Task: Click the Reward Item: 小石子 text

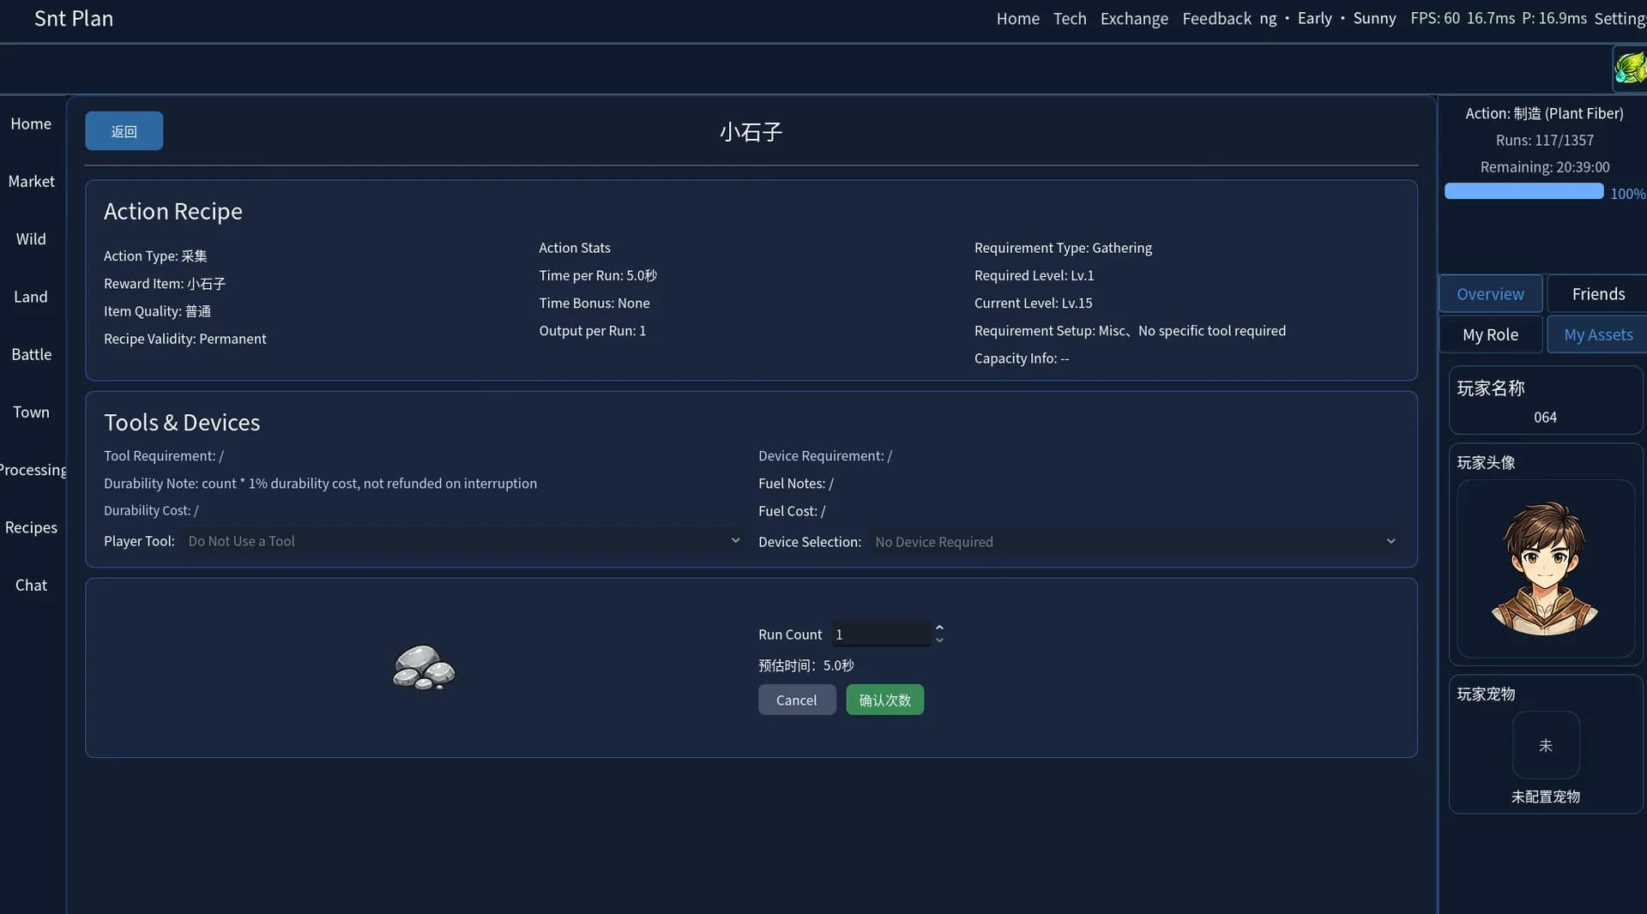Action: click(x=165, y=284)
